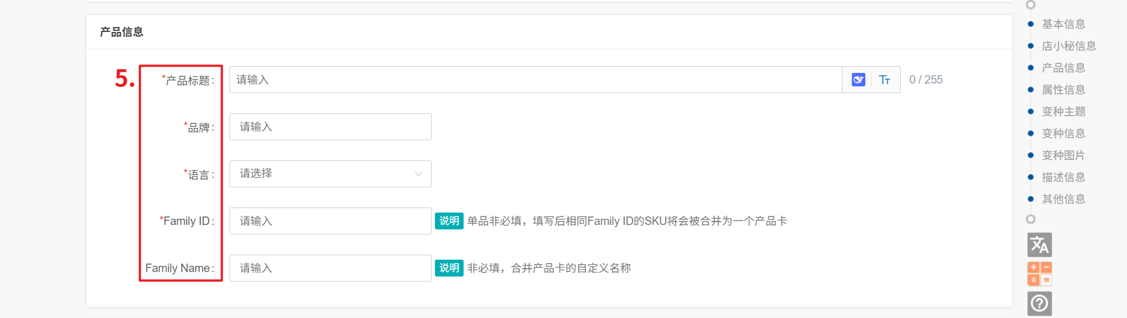1127x318 pixels.
Task: Click the help question mark icon
Action: [1039, 303]
